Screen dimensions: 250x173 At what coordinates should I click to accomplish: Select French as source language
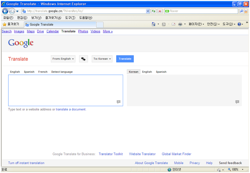click(x=43, y=72)
